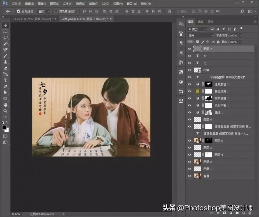This screenshot has height=217, width=259.
Task: Enable the 自动选择 checkbox
Action: point(19,11)
